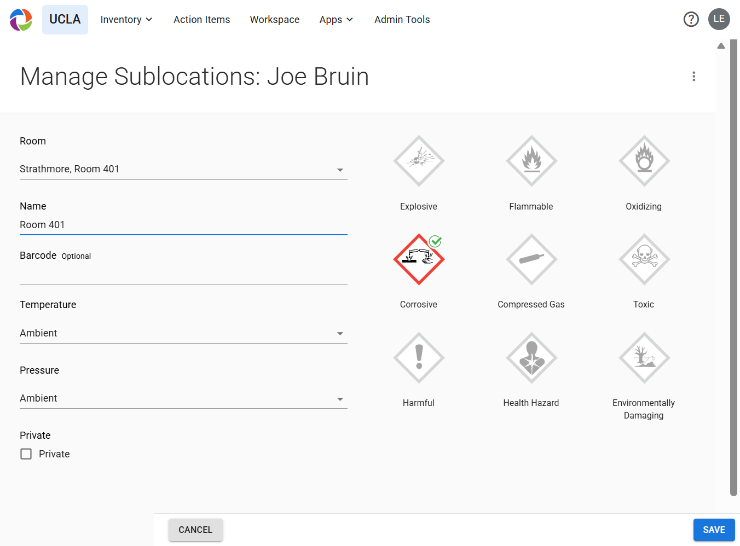Select the Harmful exclamation pictogram
Screen dimensions: 740x546
[419, 358]
